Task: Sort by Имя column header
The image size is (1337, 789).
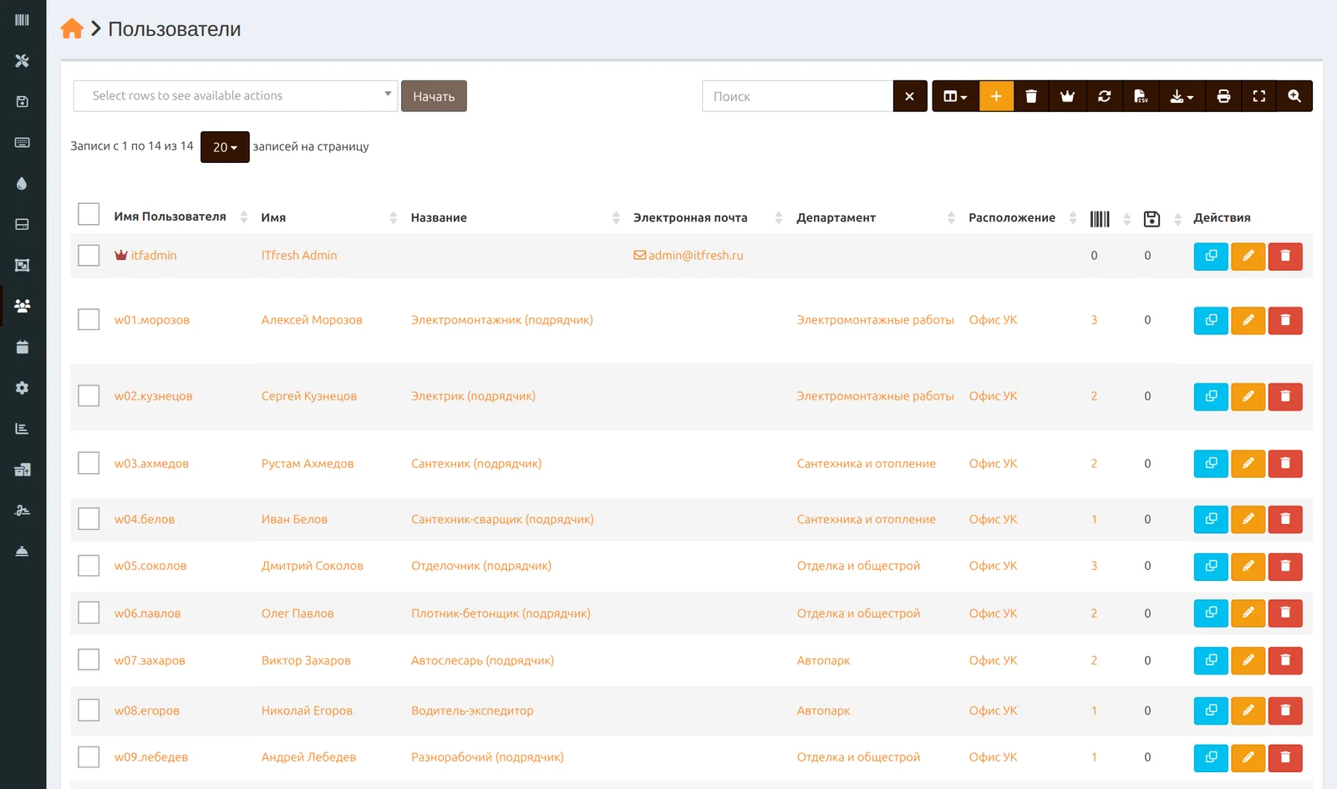Action: (273, 217)
